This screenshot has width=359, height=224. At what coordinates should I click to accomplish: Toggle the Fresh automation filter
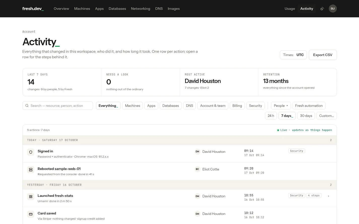click(309, 106)
